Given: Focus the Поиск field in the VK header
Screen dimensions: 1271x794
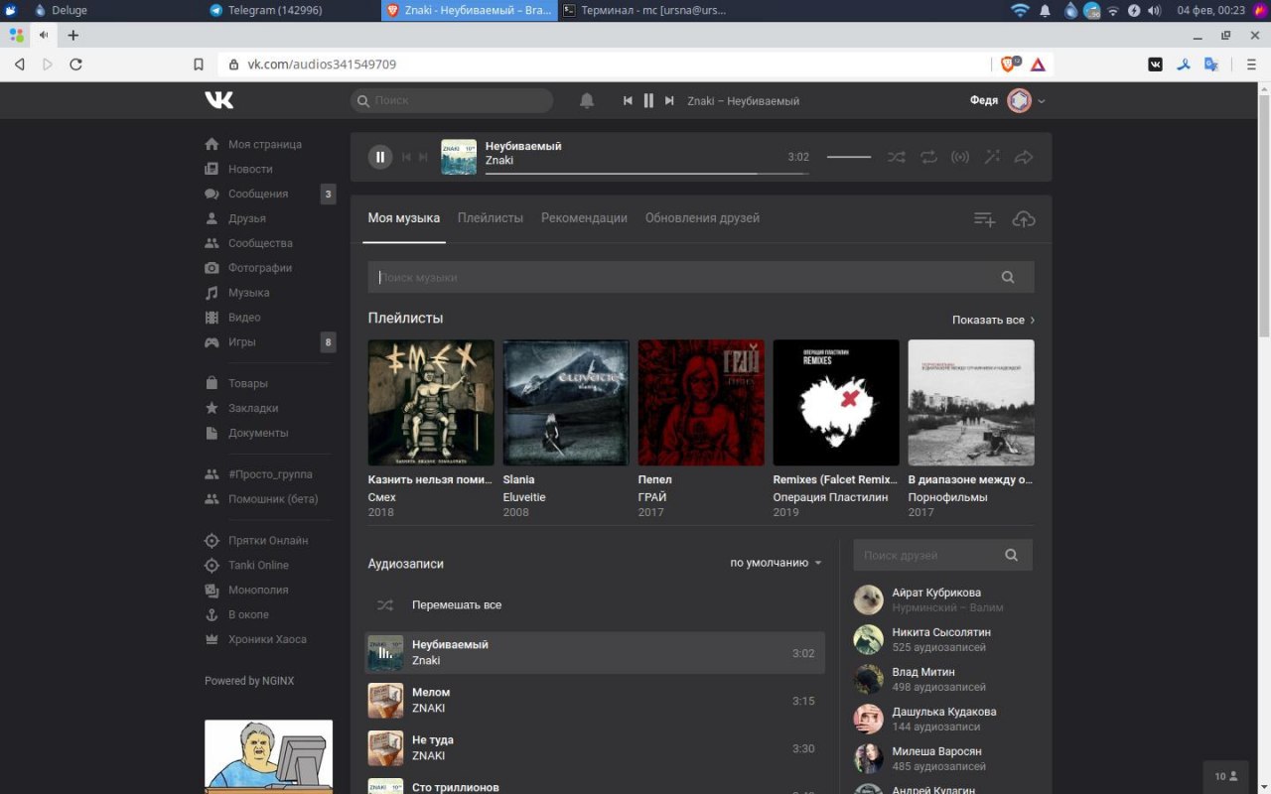Looking at the screenshot, I should [x=452, y=100].
